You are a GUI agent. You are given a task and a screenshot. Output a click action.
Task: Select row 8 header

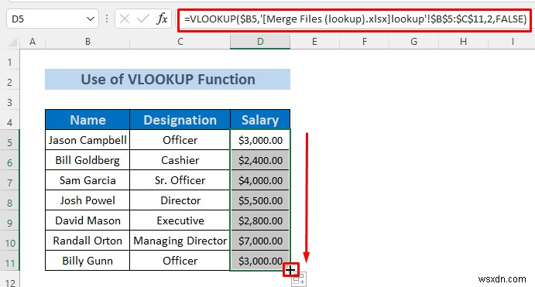coord(9,200)
